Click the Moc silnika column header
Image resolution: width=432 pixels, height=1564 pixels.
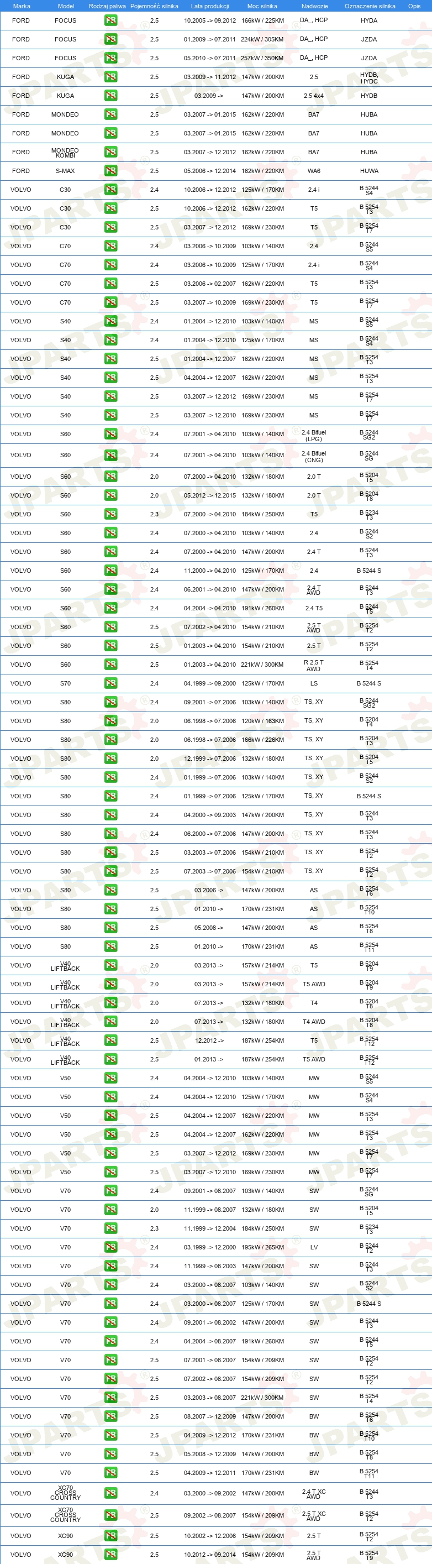click(262, 6)
